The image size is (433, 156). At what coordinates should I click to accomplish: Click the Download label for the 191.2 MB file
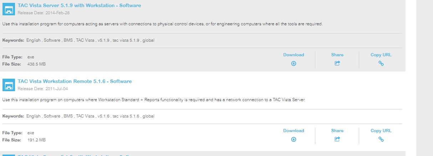coord(294,131)
